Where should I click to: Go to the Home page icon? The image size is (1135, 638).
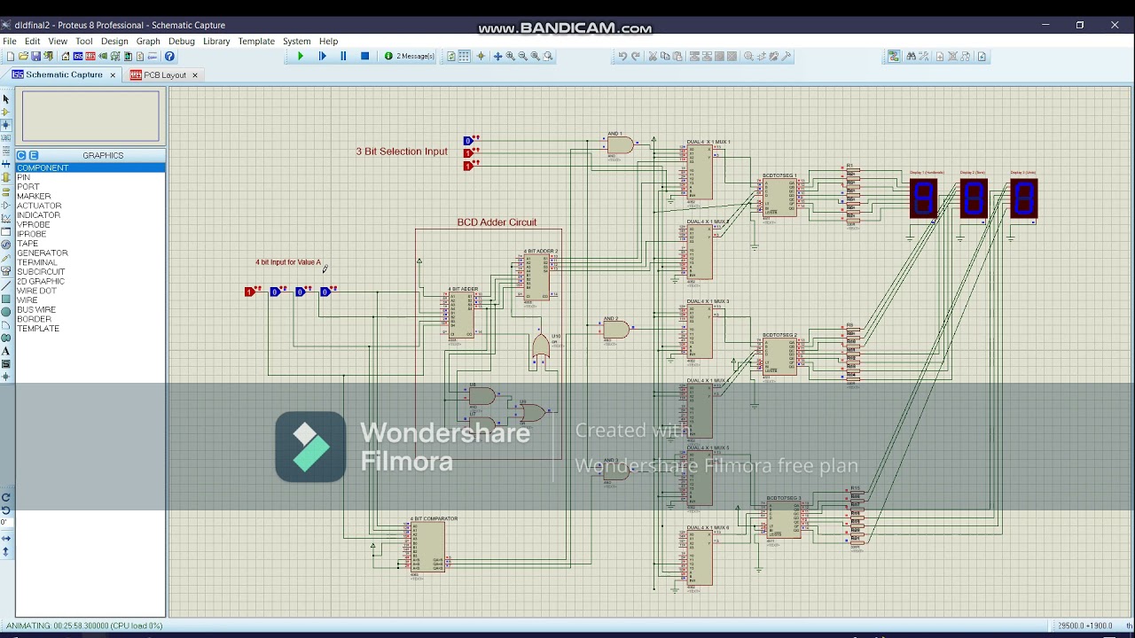click(65, 57)
